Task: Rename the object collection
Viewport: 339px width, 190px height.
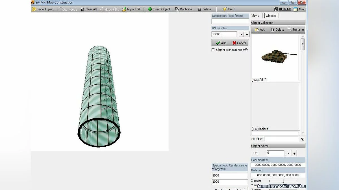Action: tap(295, 30)
